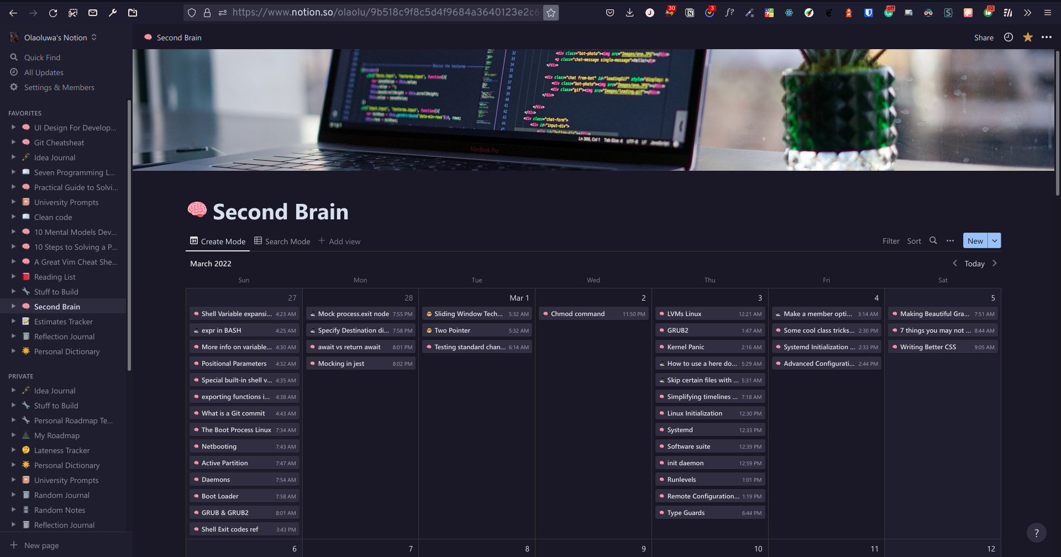The width and height of the screenshot is (1061, 557).
Task: Open All Updates in the sidebar
Action: 43,72
